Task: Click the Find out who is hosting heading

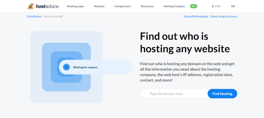Action: point(185,42)
